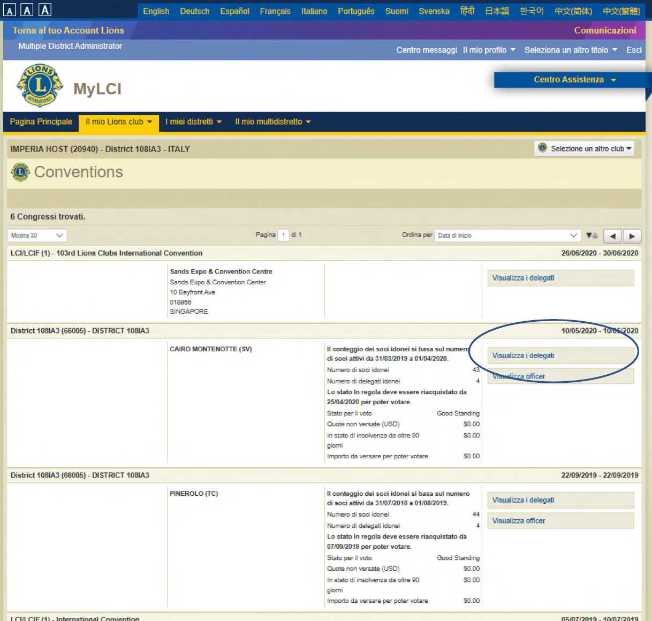Switch language to Deutsch
The height and width of the screenshot is (621, 652).
tap(195, 11)
